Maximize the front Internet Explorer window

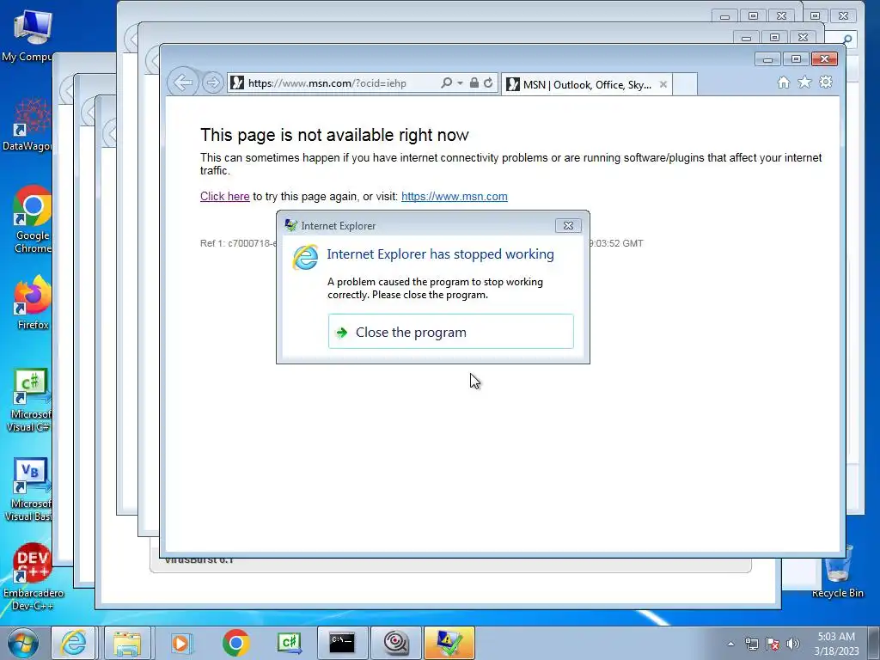(796, 59)
